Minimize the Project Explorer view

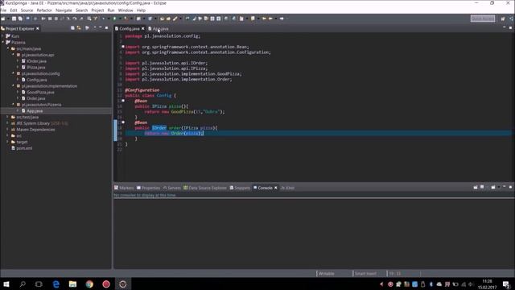click(x=101, y=28)
